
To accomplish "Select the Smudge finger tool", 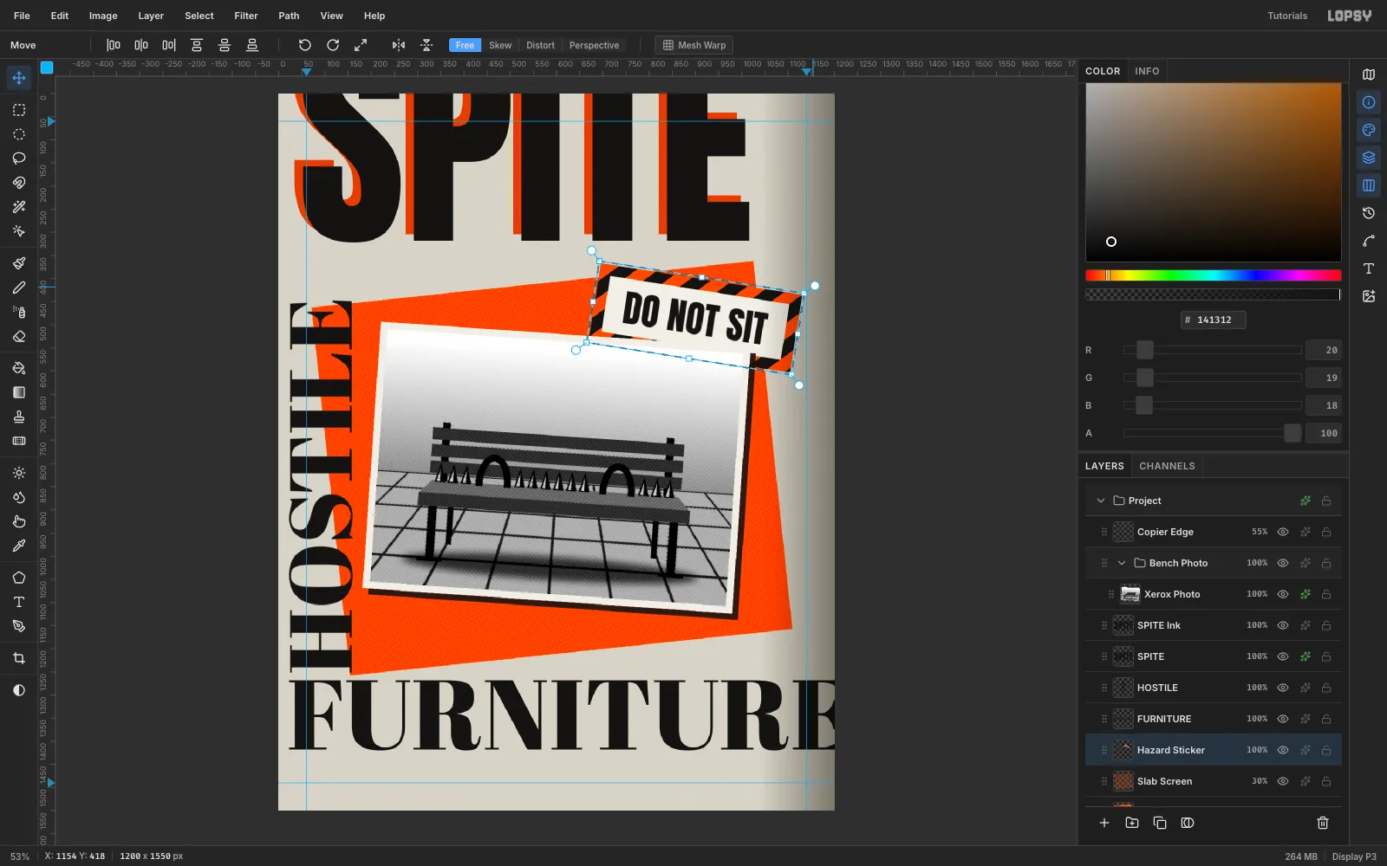I will point(19,521).
